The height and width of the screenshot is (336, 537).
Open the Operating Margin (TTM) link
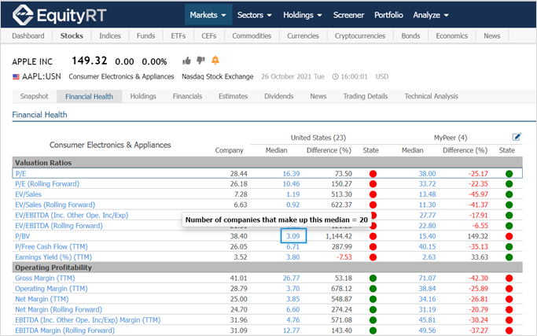point(51,289)
